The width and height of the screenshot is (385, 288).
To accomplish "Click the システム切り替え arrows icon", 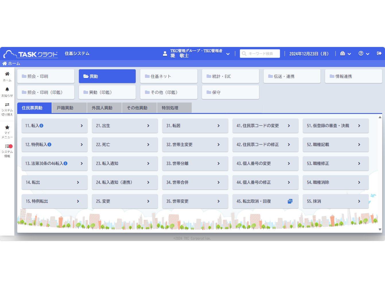I will [x=7, y=105].
